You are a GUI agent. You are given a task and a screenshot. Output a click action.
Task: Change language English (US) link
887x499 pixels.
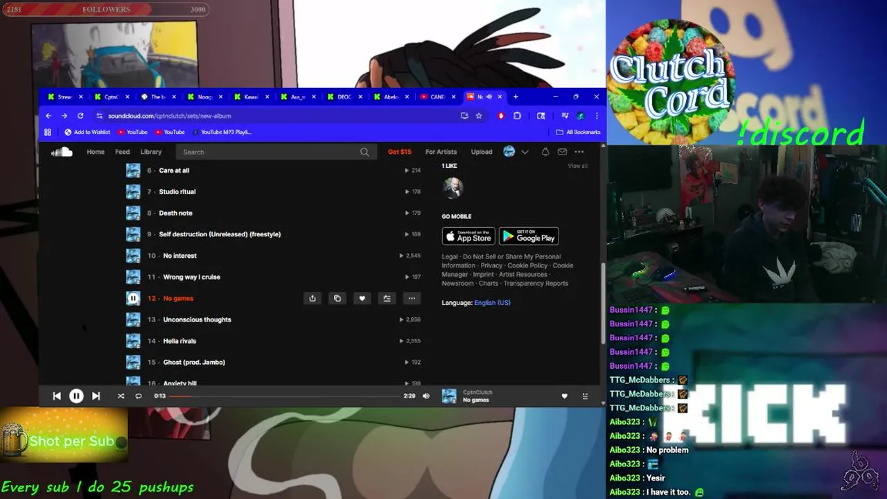pyautogui.click(x=492, y=303)
